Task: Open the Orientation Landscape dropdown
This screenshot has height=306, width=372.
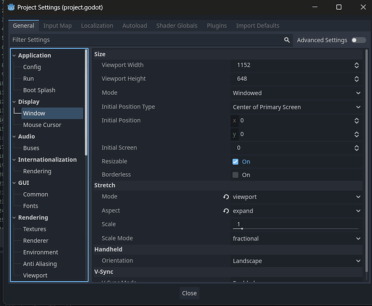Action: (297, 261)
